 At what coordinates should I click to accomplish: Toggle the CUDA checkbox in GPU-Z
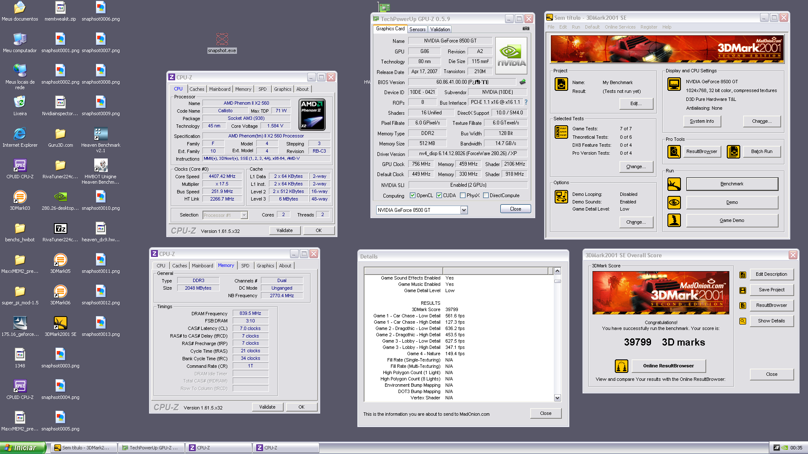pyautogui.click(x=439, y=195)
